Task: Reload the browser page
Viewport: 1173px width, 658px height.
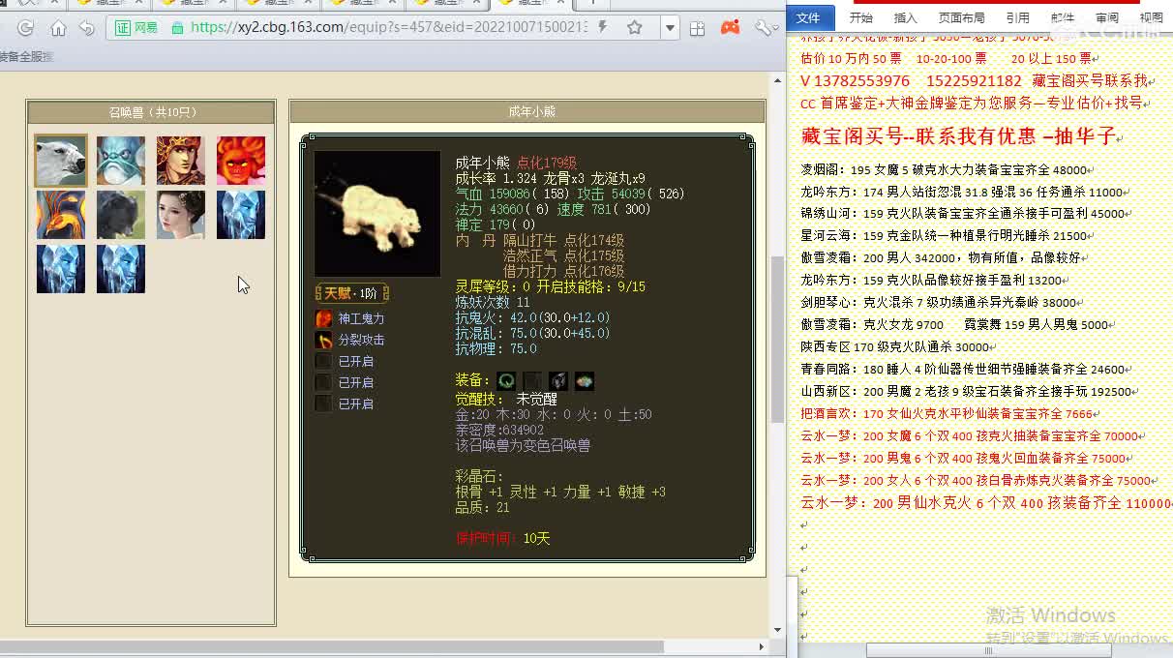Action: 25,28
